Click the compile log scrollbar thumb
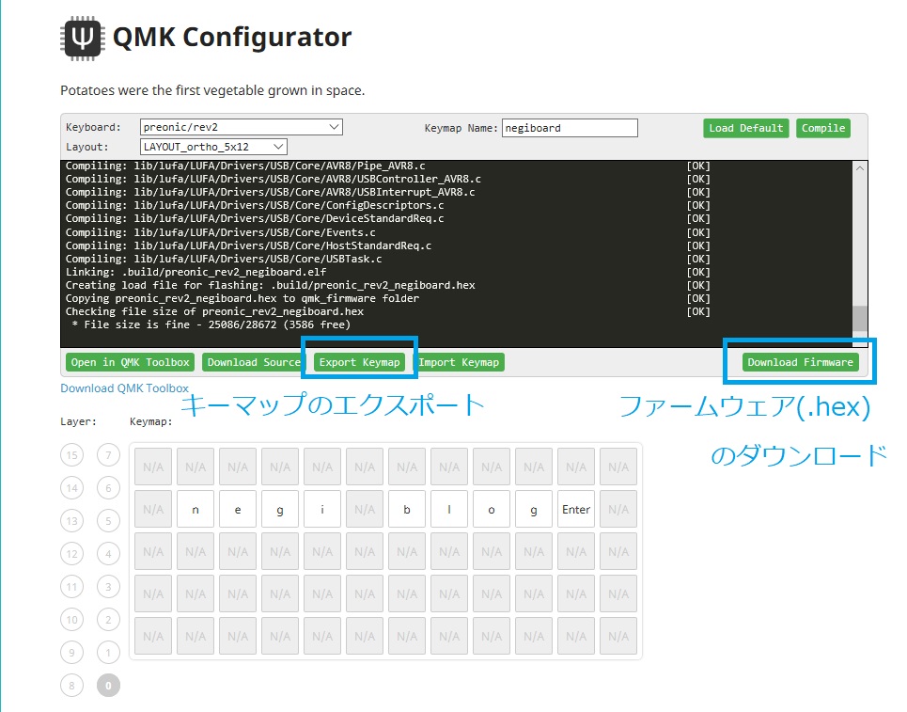 tap(860, 318)
